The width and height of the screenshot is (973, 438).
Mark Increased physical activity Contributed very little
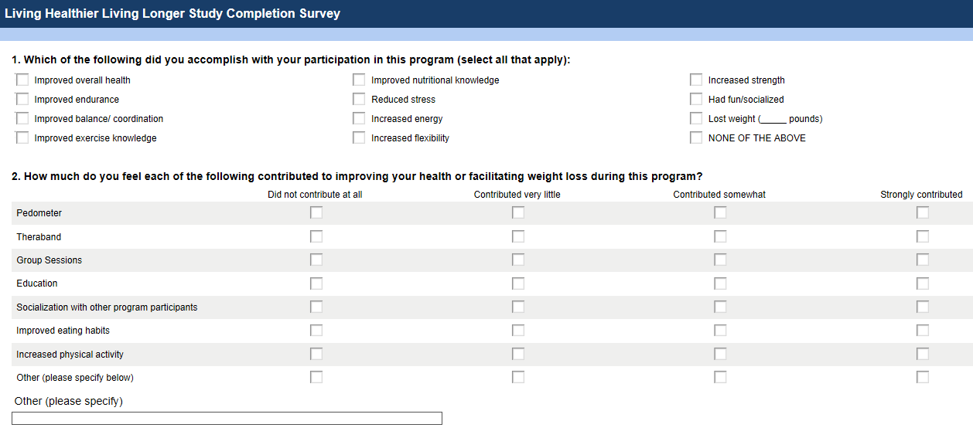[x=518, y=355]
